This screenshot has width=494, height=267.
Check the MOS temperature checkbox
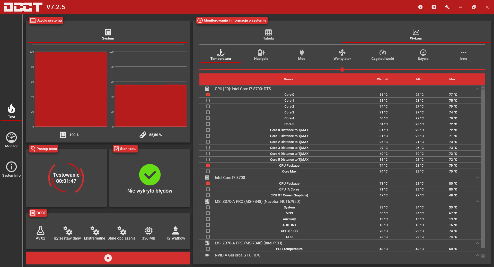[208, 213]
